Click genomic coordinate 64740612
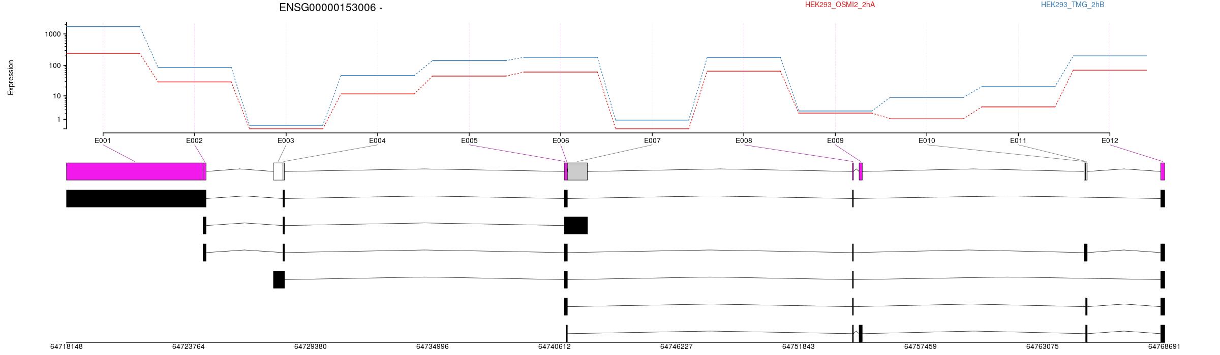Viewport: 1220px width, 355px height. pyautogui.click(x=554, y=347)
